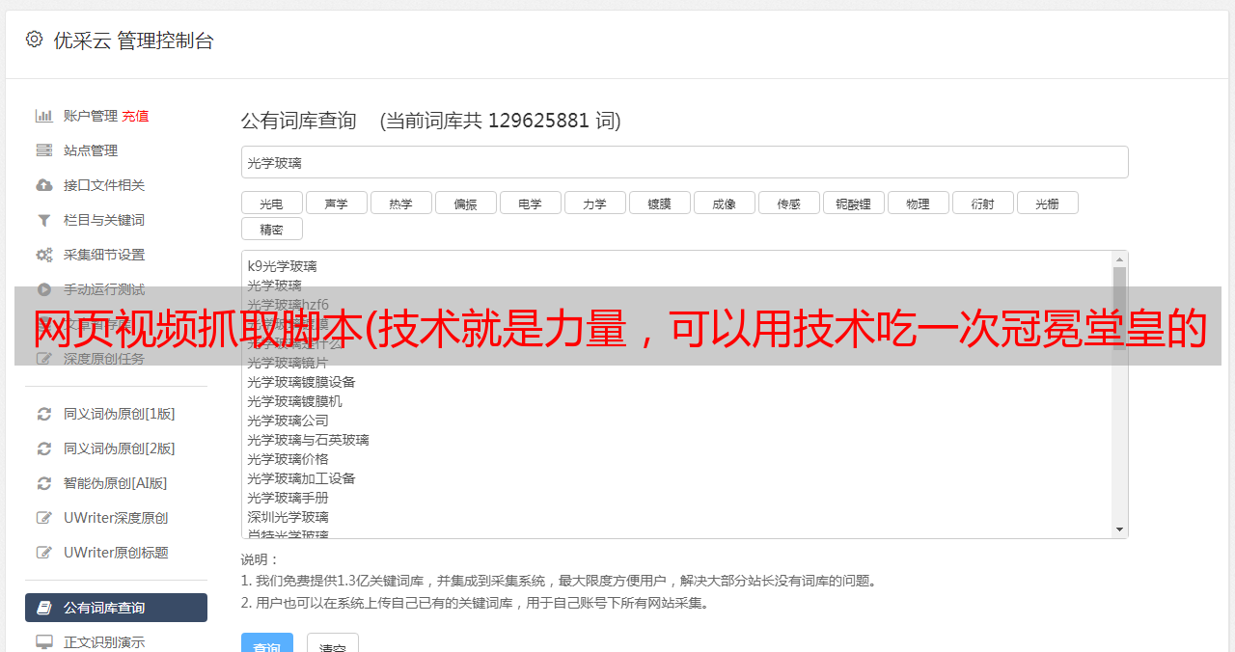The width and height of the screenshot is (1235, 652).
Task: Open the UWriter深度原创 sidebar item
Action: click(116, 518)
